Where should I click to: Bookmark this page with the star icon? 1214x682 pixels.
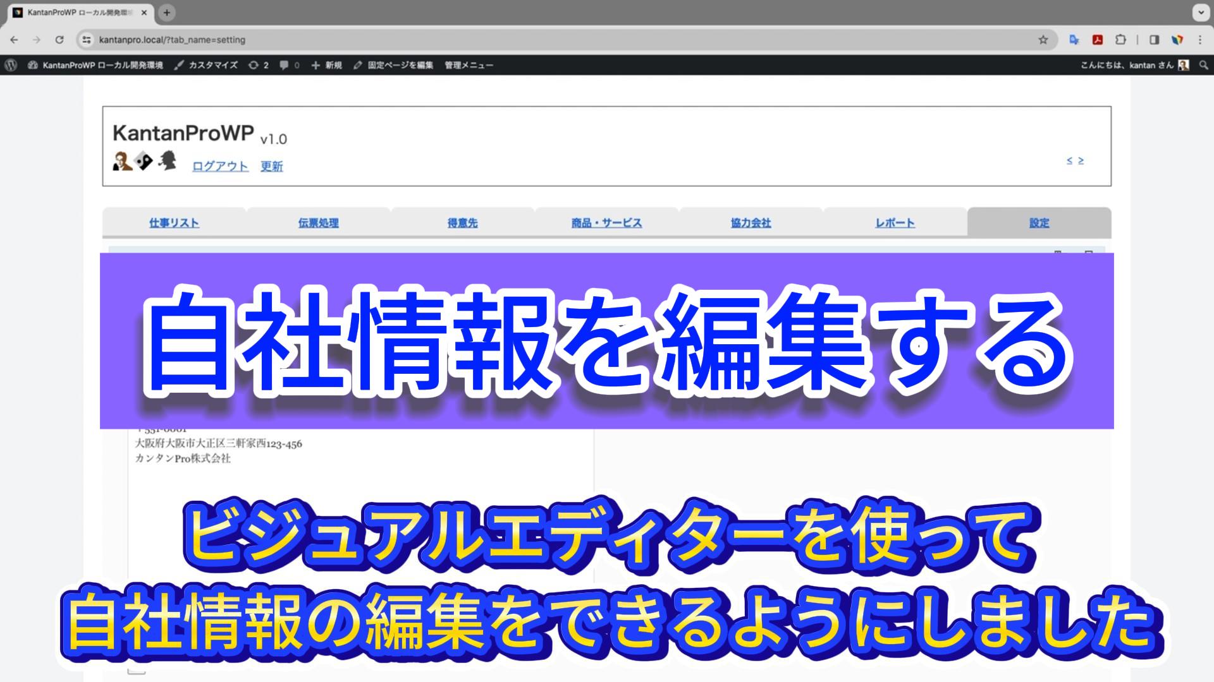[x=1043, y=40]
